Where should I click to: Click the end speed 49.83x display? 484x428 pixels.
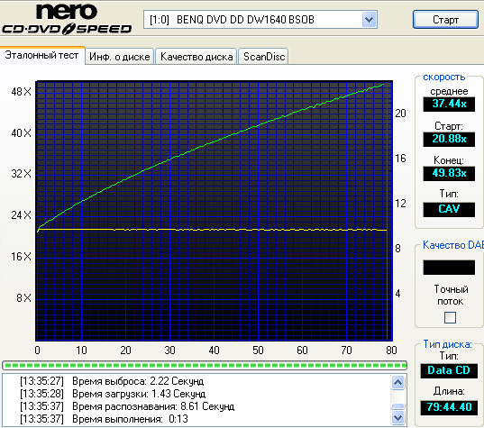449,173
